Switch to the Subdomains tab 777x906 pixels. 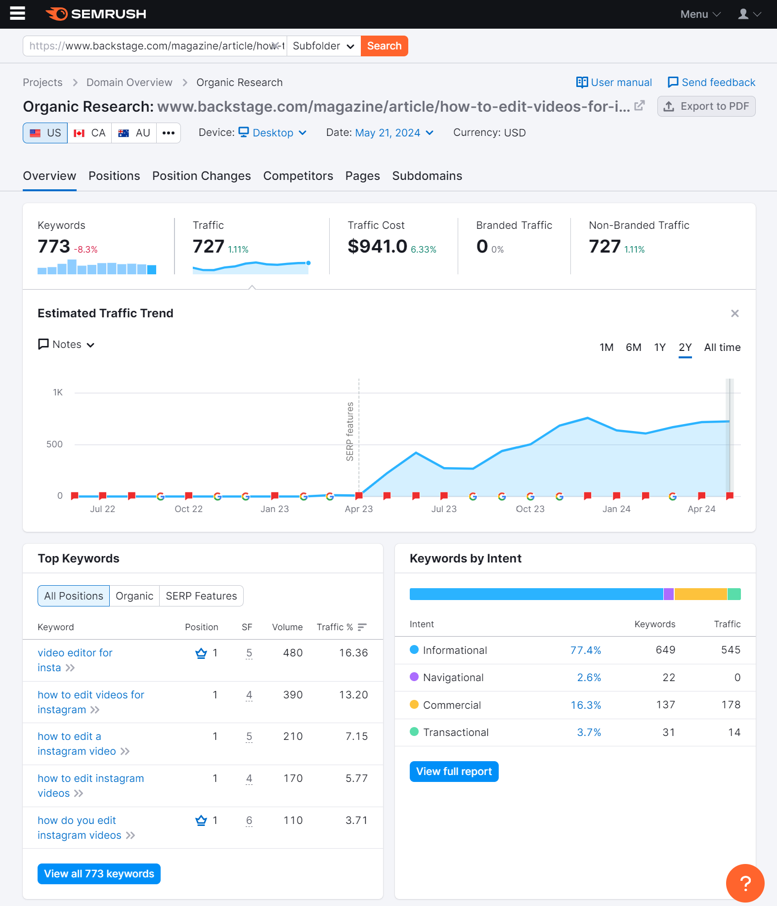pos(427,176)
